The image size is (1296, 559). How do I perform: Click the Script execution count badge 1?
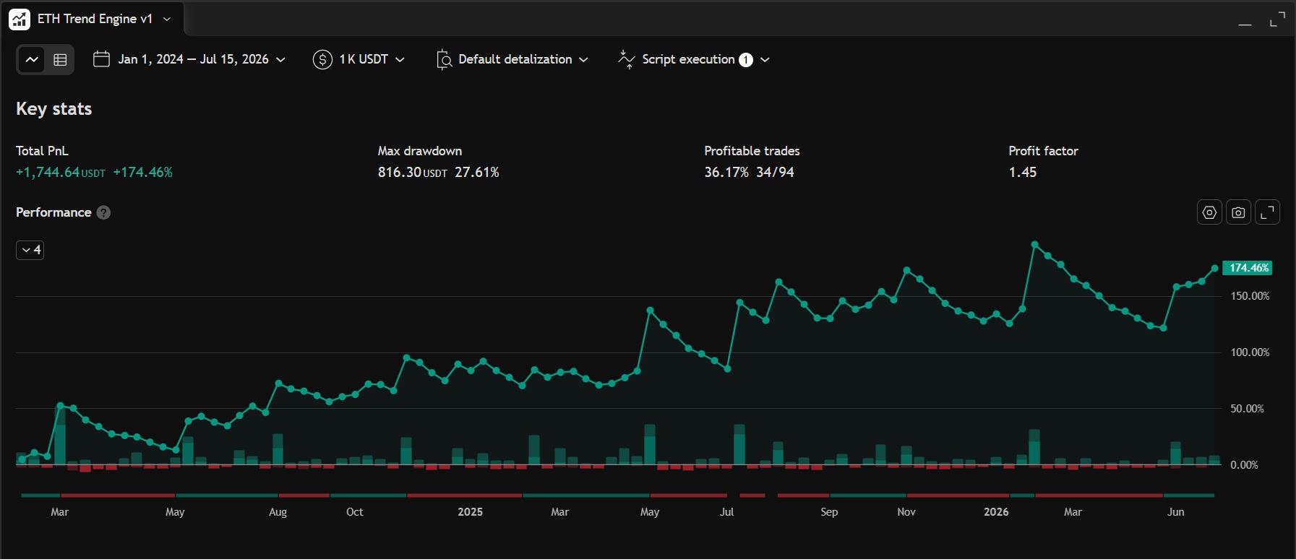pos(746,60)
